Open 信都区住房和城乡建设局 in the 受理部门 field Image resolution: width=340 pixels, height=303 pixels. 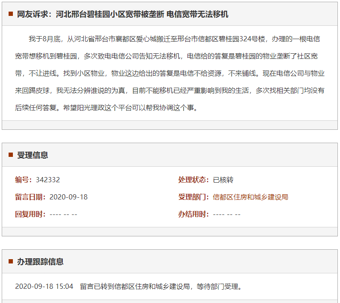pyautogui.click(x=250, y=197)
